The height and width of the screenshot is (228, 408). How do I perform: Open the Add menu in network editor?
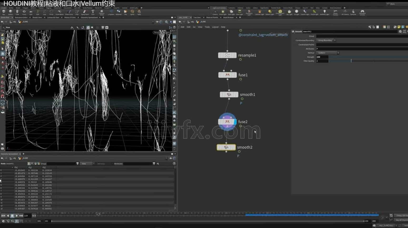pos(182,27)
